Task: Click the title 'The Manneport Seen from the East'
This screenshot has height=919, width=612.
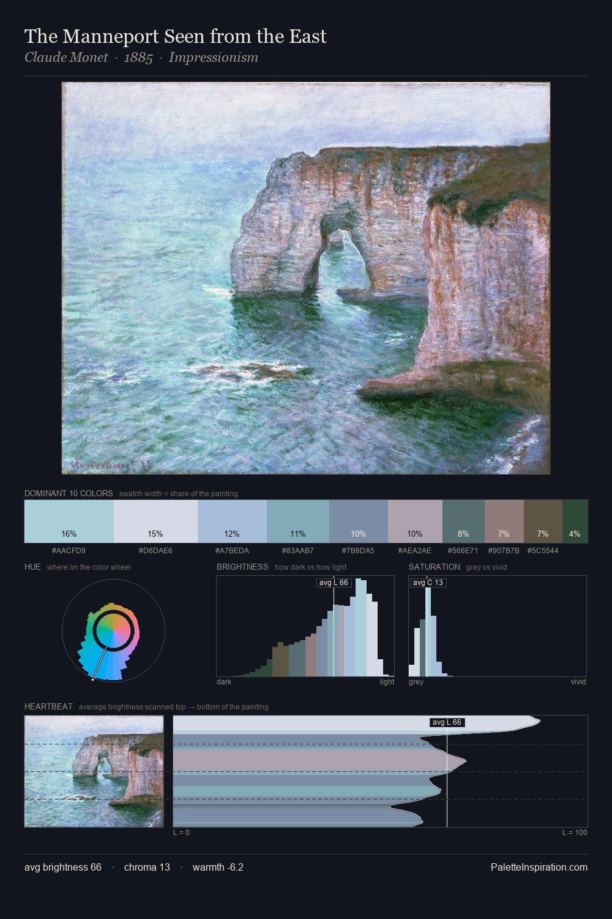Action: 176,36
